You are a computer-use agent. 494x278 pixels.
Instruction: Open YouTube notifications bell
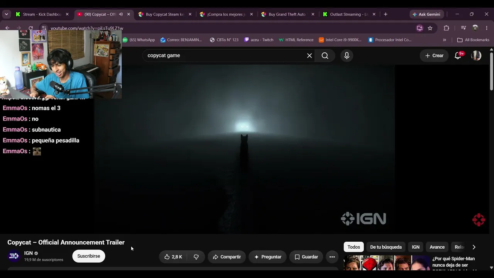click(458, 56)
